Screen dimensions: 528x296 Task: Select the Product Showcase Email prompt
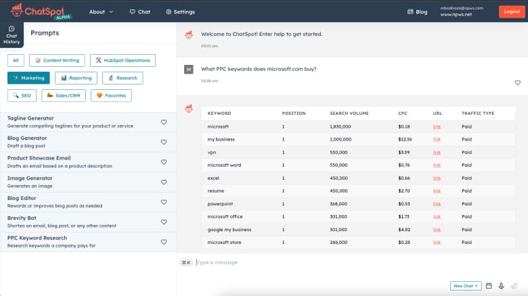point(88,162)
